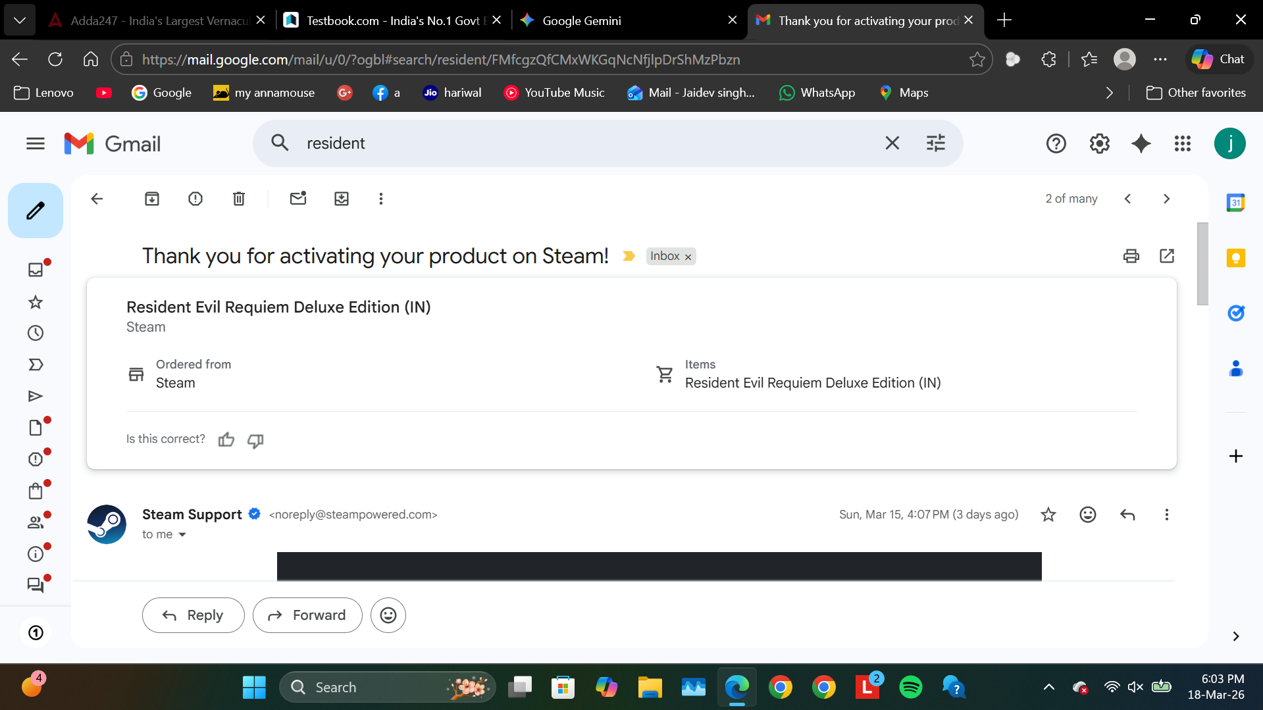Archive this email
This screenshot has width=1263, height=710.
[152, 199]
